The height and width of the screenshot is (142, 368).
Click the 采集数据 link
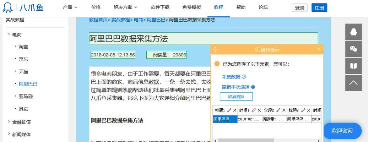(231, 77)
